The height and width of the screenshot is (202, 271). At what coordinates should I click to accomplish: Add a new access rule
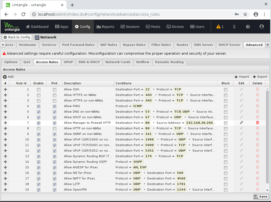pos(8,77)
